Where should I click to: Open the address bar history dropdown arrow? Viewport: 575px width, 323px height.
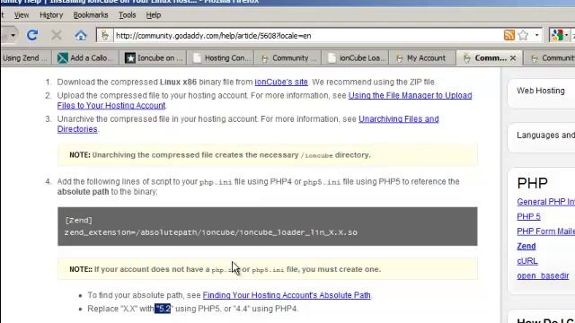(x=537, y=35)
